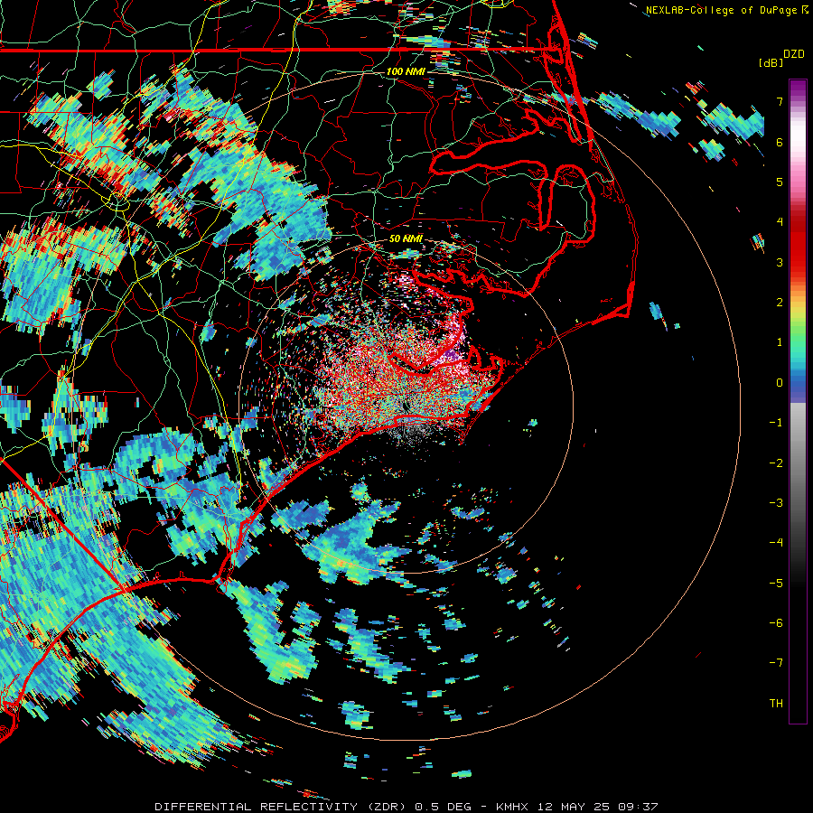
Task: Click the 3 value on the color scale
Action: 780,262
